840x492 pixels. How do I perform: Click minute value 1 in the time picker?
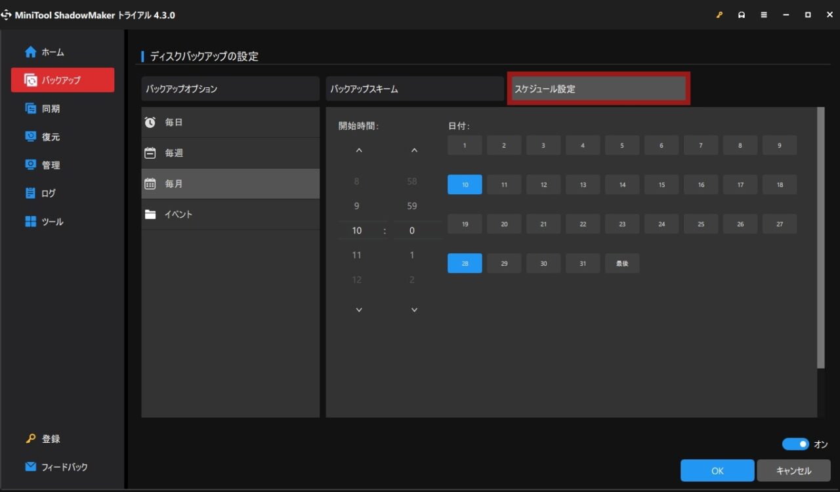(x=412, y=255)
